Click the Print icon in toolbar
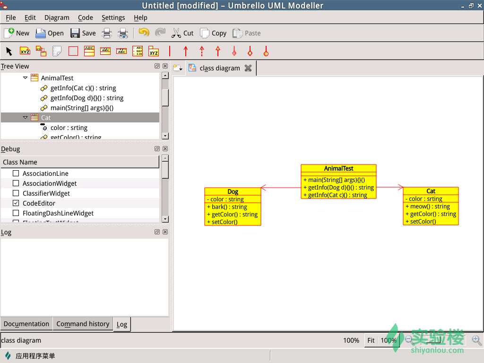The height and width of the screenshot is (363, 484). tap(107, 33)
